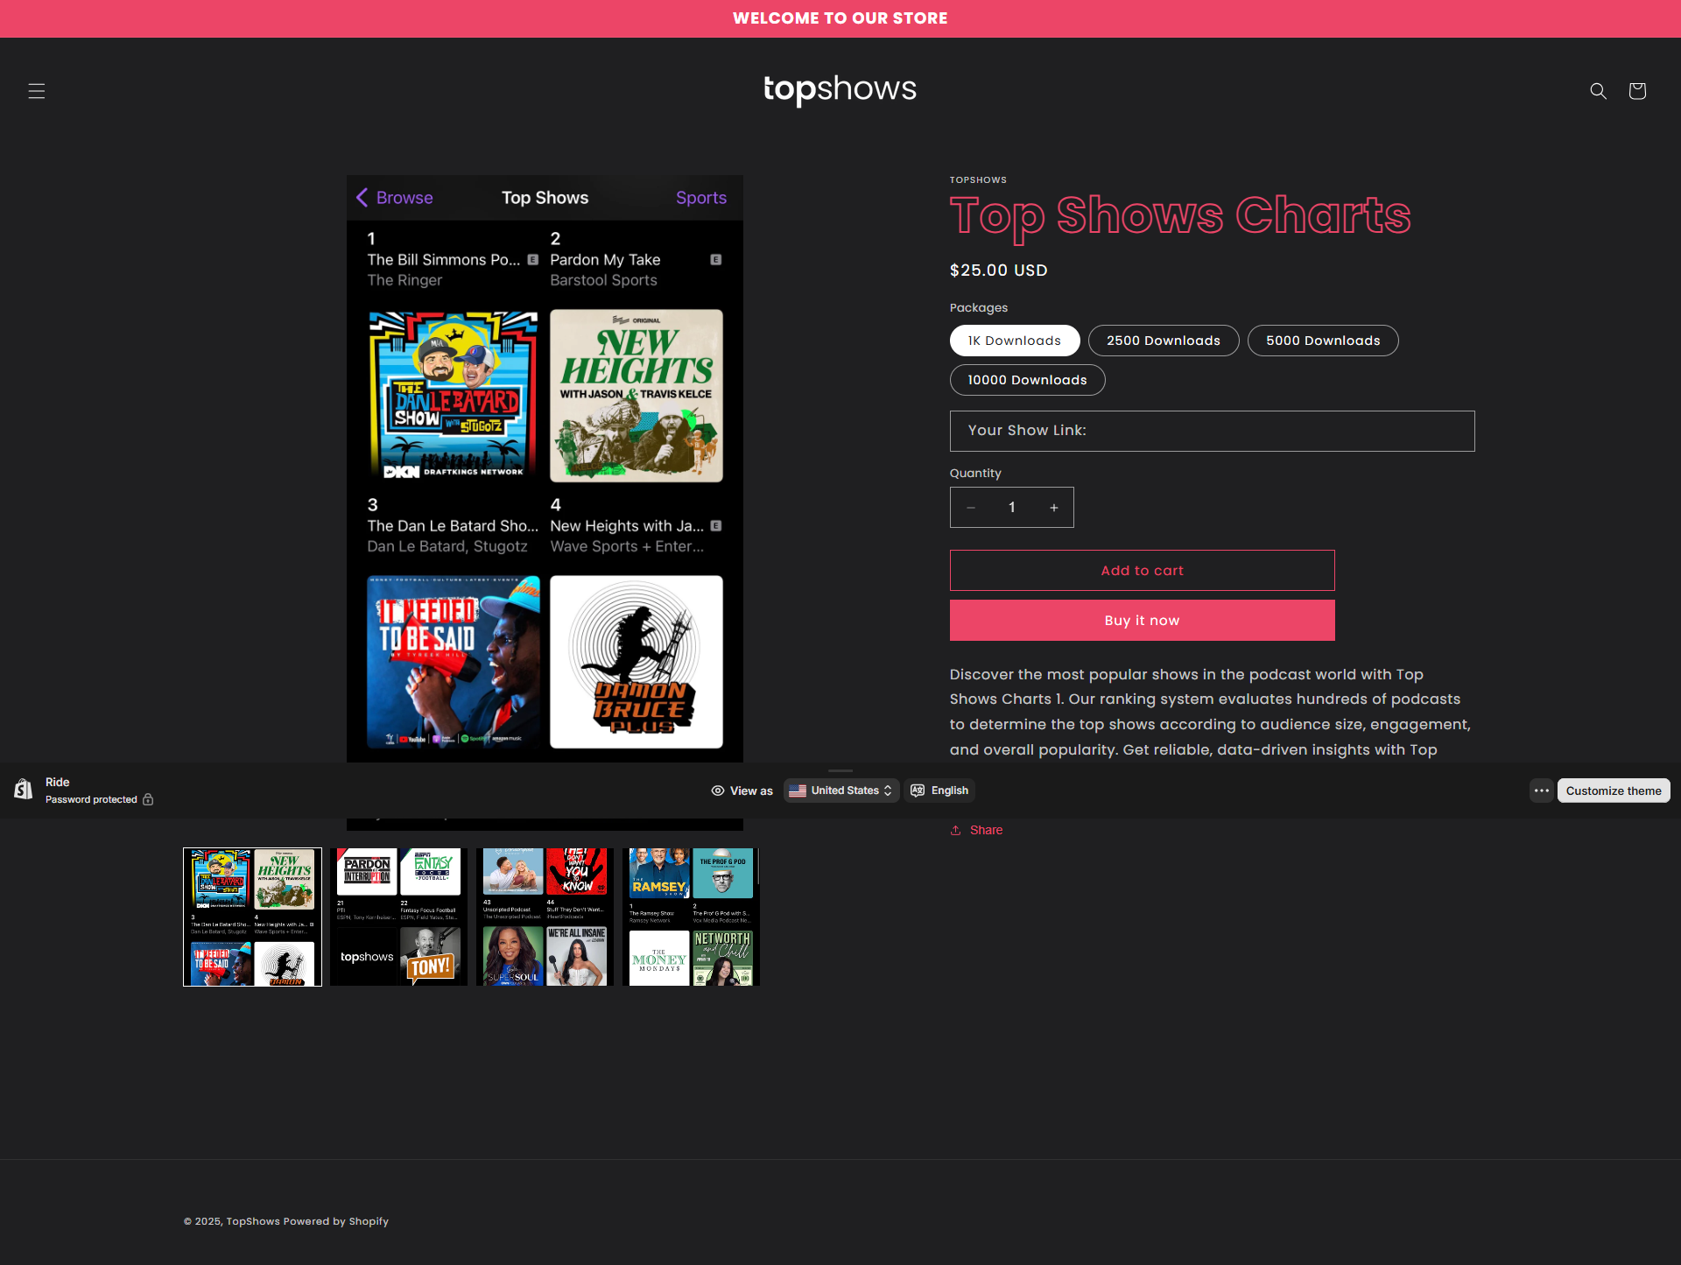Choose the 10000 Downloads package
This screenshot has width=1681, height=1265.
point(1027,380)
